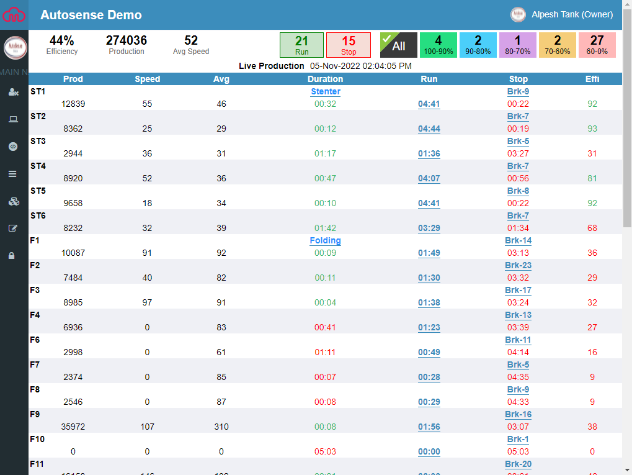This screenshot has width=632, height=475.
Task: Select the blue 90-80% efficiency filter
Action: pyautogui.click(x=478, y=45)
